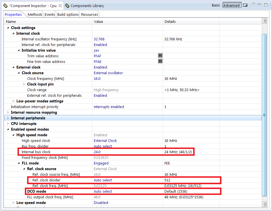Change FLL mode Engaged value
Screen dimensions: 272x211
101,163
